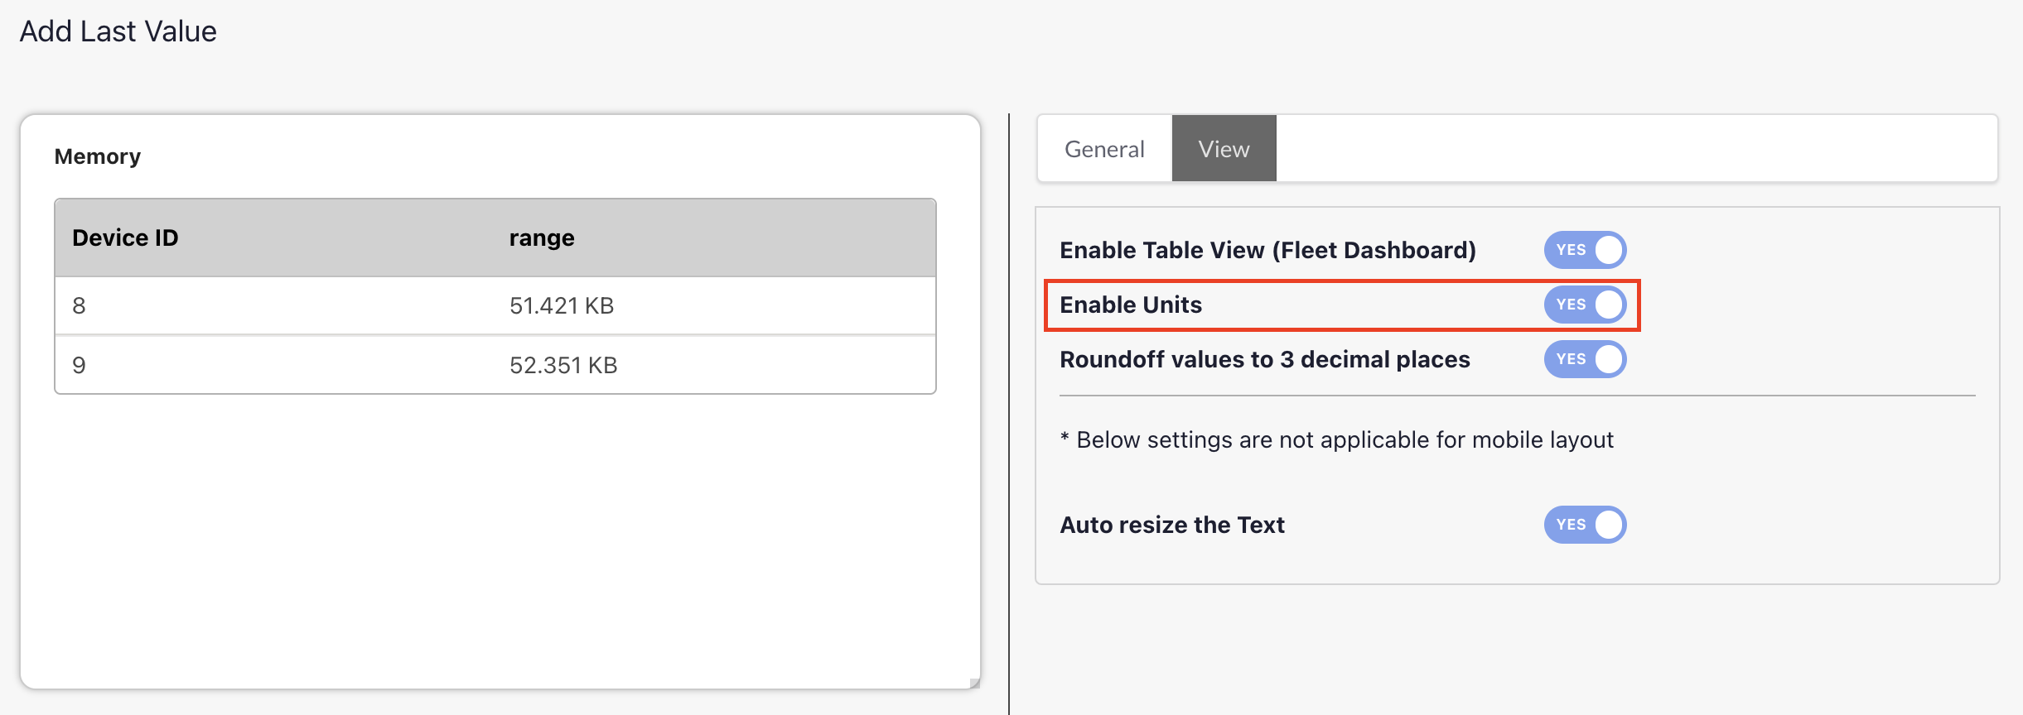Disable Roundoff values to 3 decimal places
Image resolution: width=2023 pixels, height=715 pixels.
pyautogui.click(x=1585, y=359)
